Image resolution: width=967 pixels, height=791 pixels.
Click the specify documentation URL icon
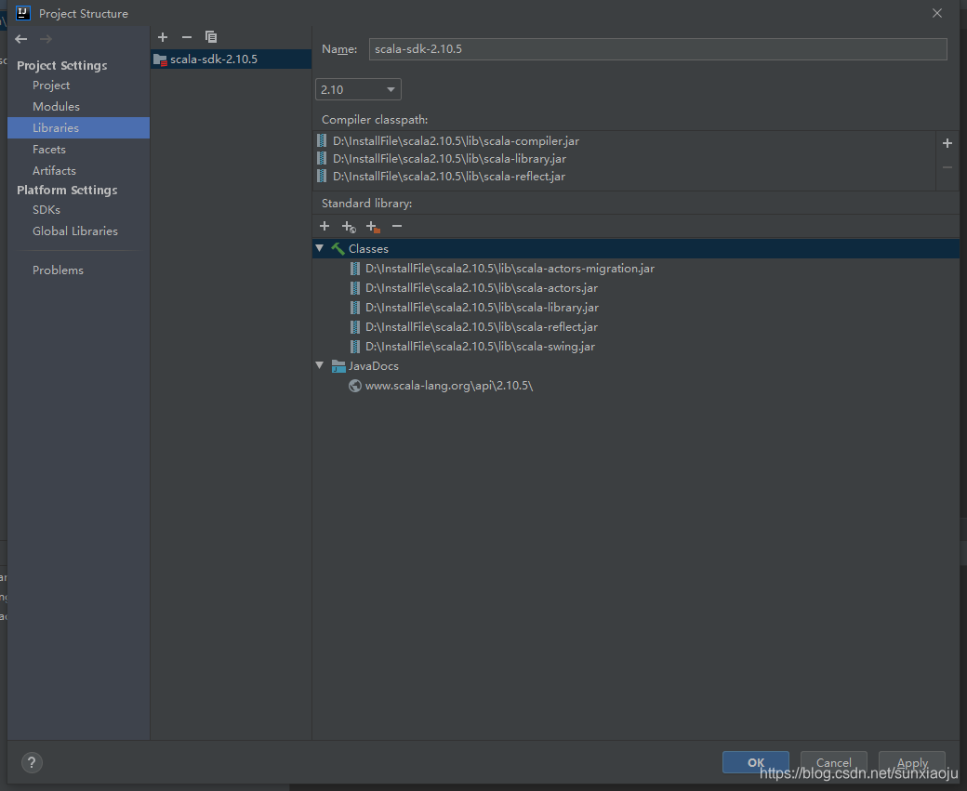[349, 227]
